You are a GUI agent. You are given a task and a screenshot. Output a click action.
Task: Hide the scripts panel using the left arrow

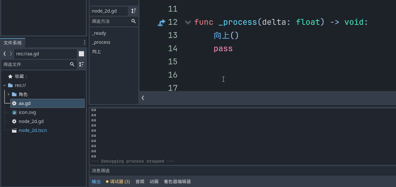pyautogui.click(x=143, y=98)
